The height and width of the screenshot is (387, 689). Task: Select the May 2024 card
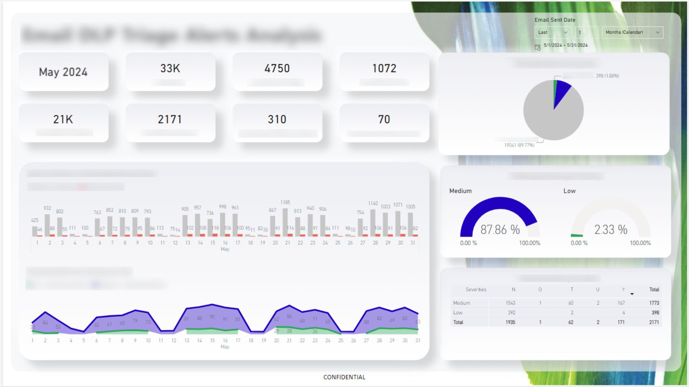click(64, 72)
